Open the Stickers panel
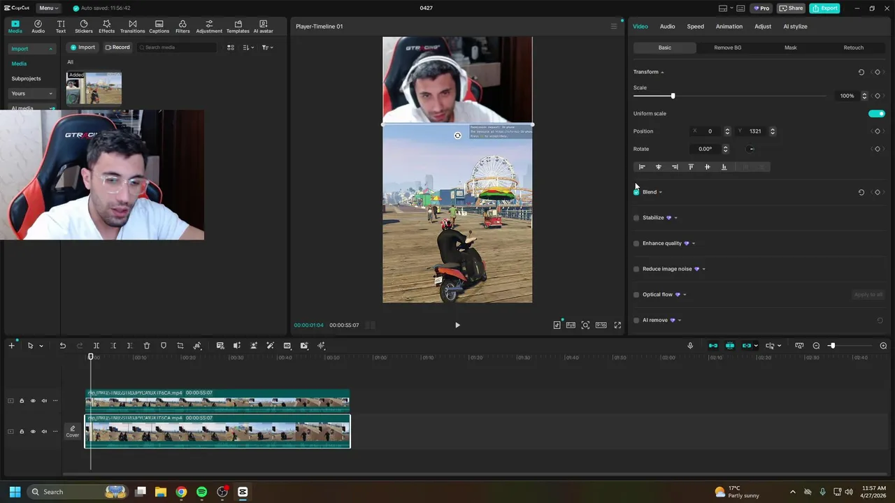Image resolution: width=895 pixels, height=503 pixels. [x=84, y=27]
